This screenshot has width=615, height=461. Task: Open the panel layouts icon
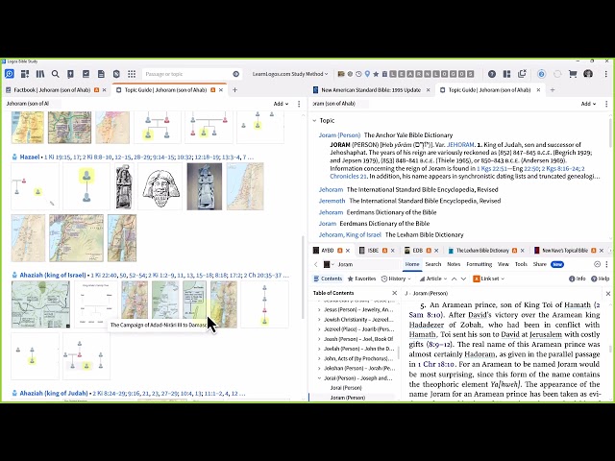(506, 74)
